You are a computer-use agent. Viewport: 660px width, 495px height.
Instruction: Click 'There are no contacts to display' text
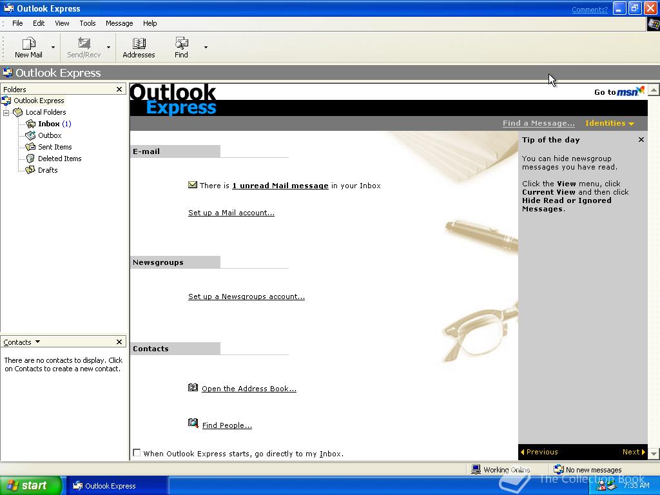63,365
